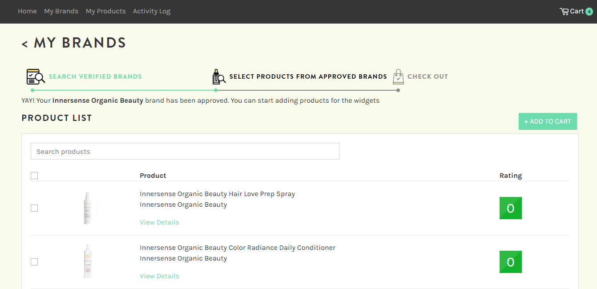Click the Color Radiance Daily Conditioner product title
597x289 pixels.
pyautogui.click(x=238, y=248)
